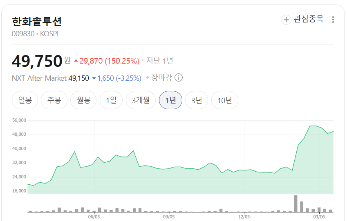Screen dimensions: 347x221
Task: Switch to the 월봉 chart view
Action: (x=83, y=100)
